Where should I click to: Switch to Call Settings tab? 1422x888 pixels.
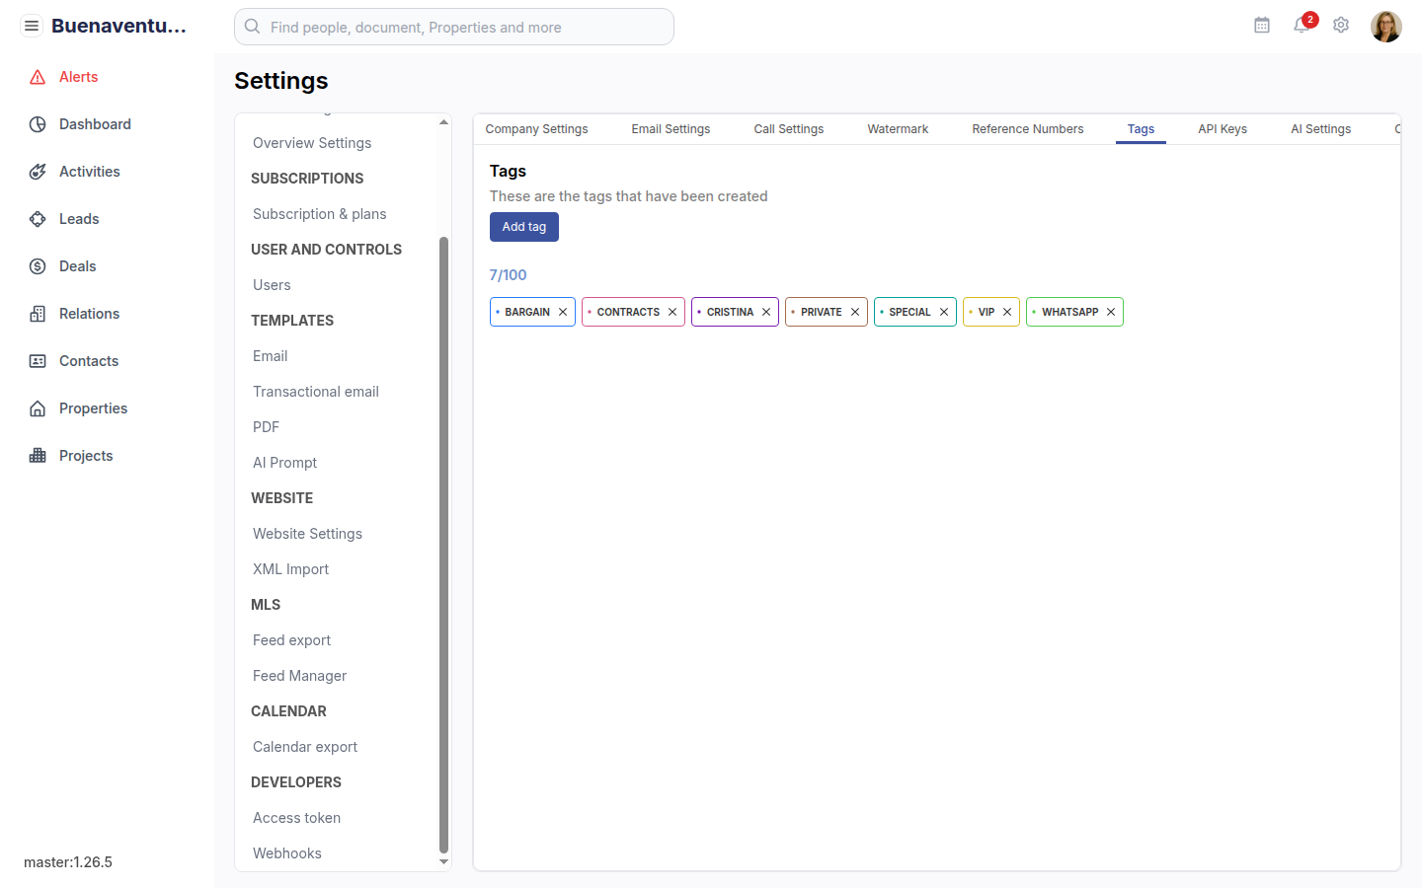[x=789, y=129]
